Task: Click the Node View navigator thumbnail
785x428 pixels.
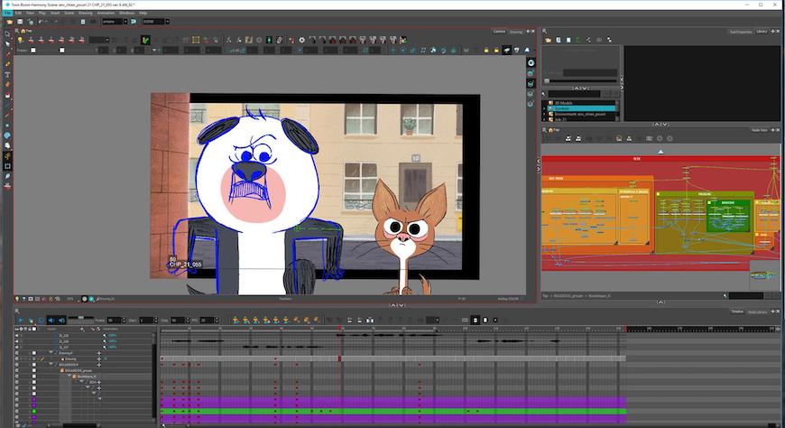Action: pyautogui.click(x=764, y=274)
